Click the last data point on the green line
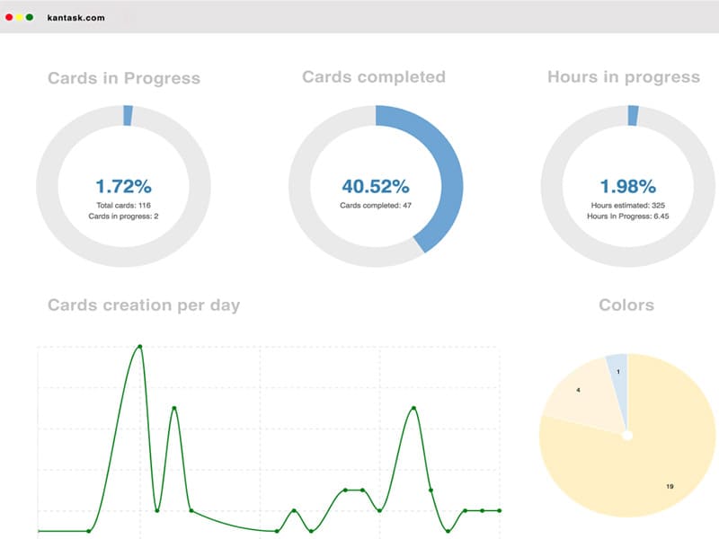This screenshot has width=719, height=539. (500, 510)
